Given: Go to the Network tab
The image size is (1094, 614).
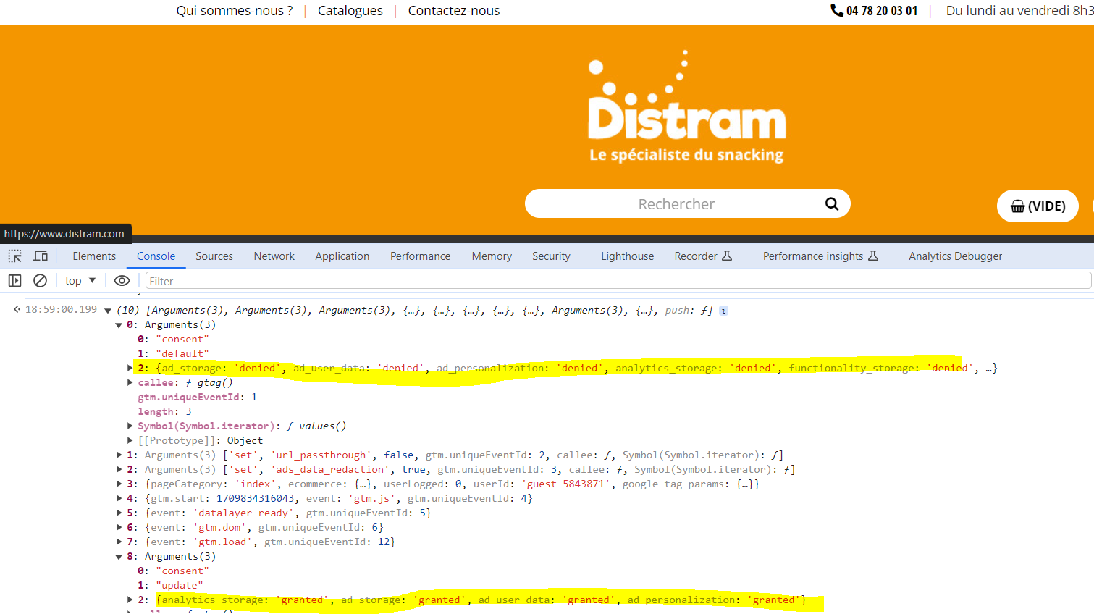Looking at the screenshot, I should (x=274, y=256).
